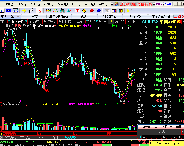
Task: Select the 财 finance detail tab
Action: 149,137
